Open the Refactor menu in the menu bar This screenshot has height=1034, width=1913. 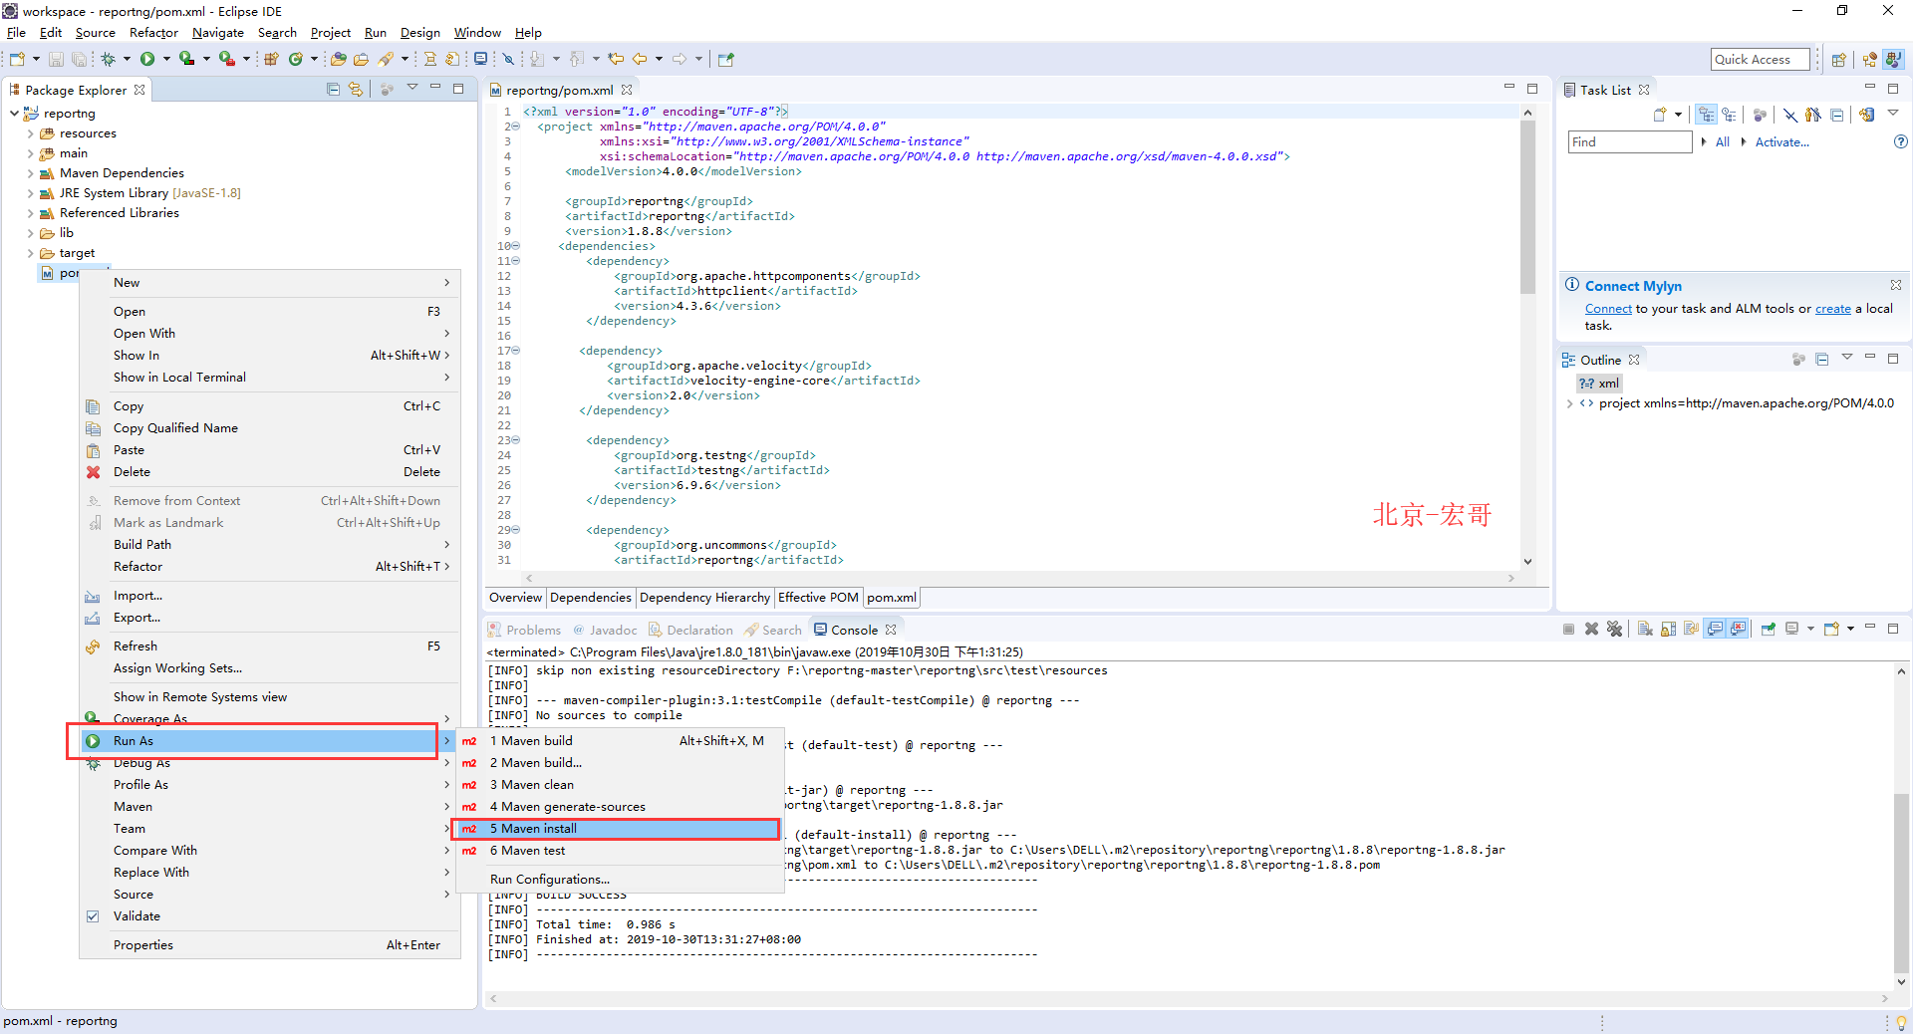point(153,33)
